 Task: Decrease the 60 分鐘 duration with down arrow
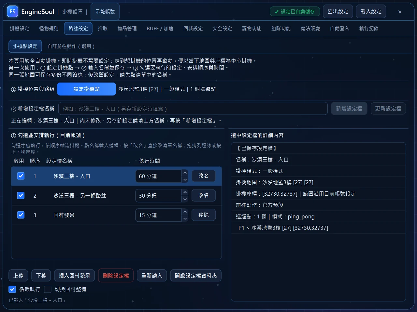pyautogui.click(x=185, y=179)
